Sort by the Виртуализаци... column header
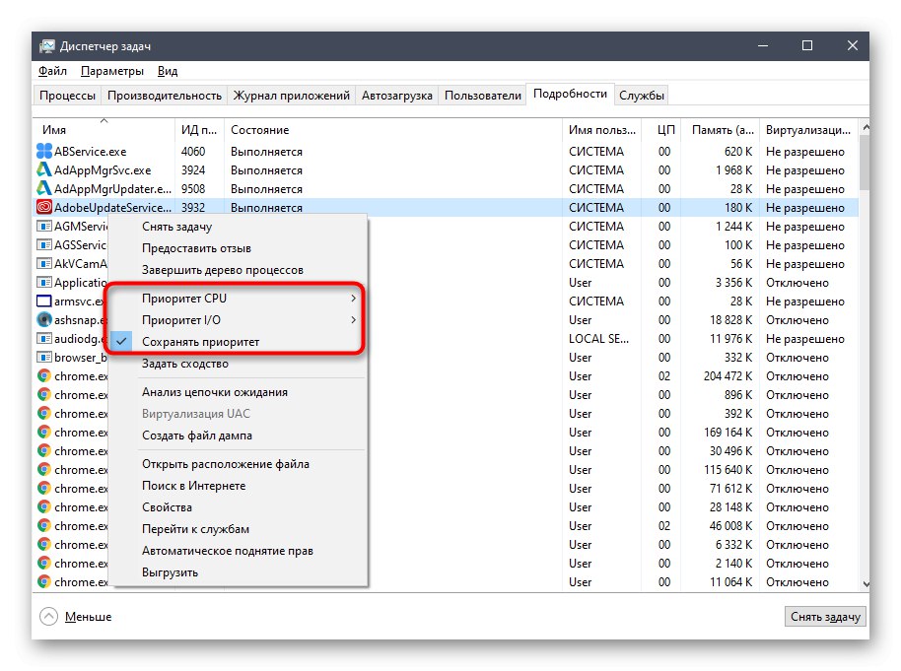The width and height of the screenshot is (901, 671). [808, 130]
